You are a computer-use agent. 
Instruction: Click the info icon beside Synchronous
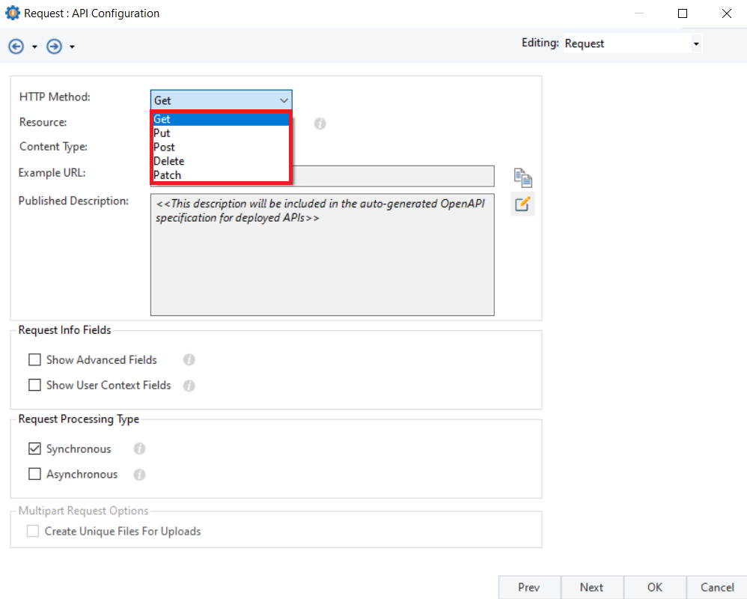pos(139,449)
